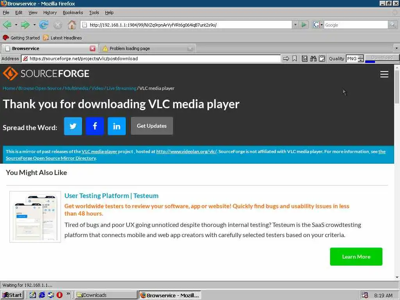Open the search engine chooser dropdown

(321, 25)
